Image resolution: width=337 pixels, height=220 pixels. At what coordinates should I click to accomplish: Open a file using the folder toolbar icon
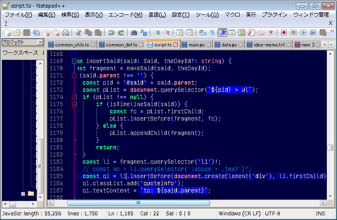point(17,33)
